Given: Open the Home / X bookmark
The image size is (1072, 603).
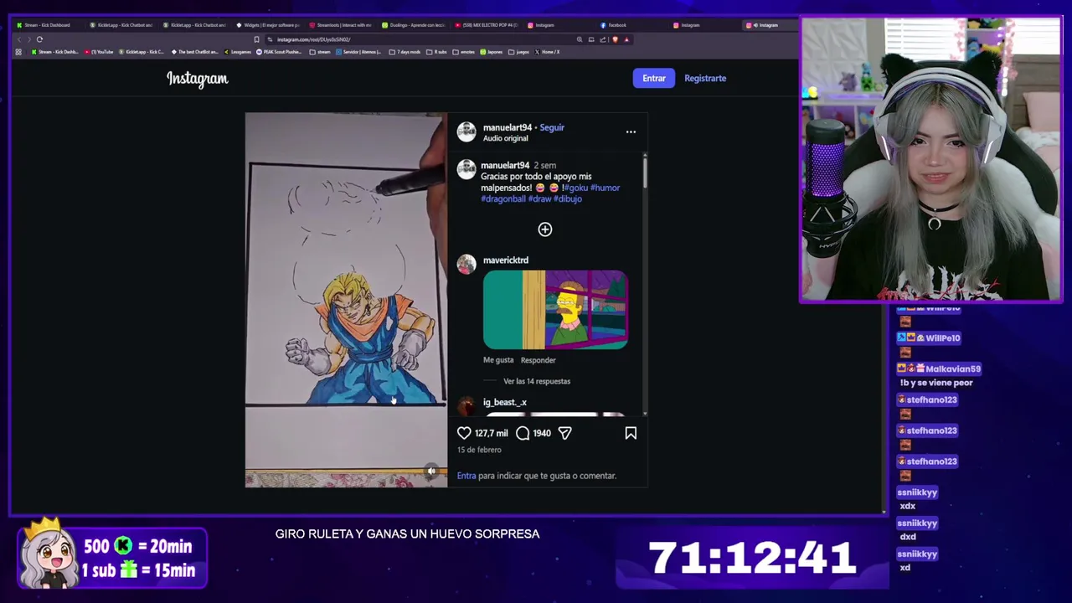Looking at the screenshot, I should click(x=547, y=52).
